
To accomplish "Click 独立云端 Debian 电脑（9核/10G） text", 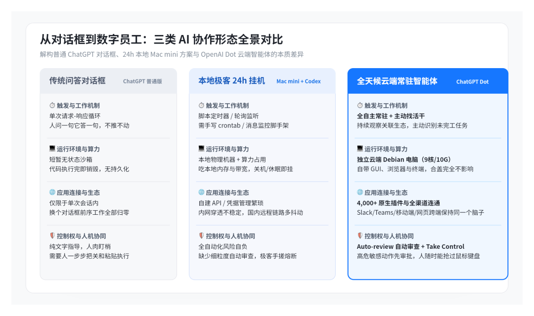I will (x=405, y=159).
